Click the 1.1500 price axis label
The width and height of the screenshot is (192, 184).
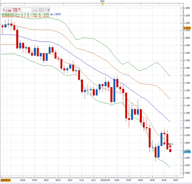(x=187, y=76)
